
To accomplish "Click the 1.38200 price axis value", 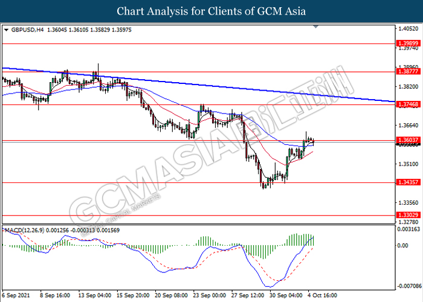I will point(408,87).
